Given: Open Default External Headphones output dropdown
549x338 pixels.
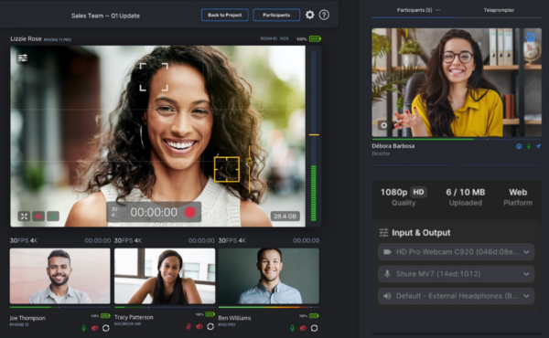Looking at the screenshot, I should (x=457, y=296).
